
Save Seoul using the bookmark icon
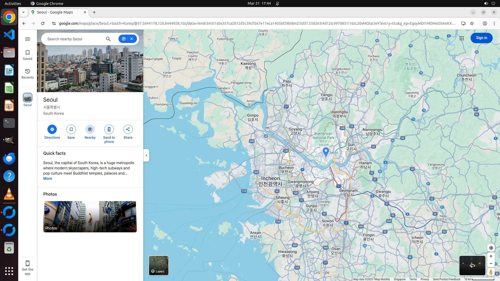coord(71,129)
